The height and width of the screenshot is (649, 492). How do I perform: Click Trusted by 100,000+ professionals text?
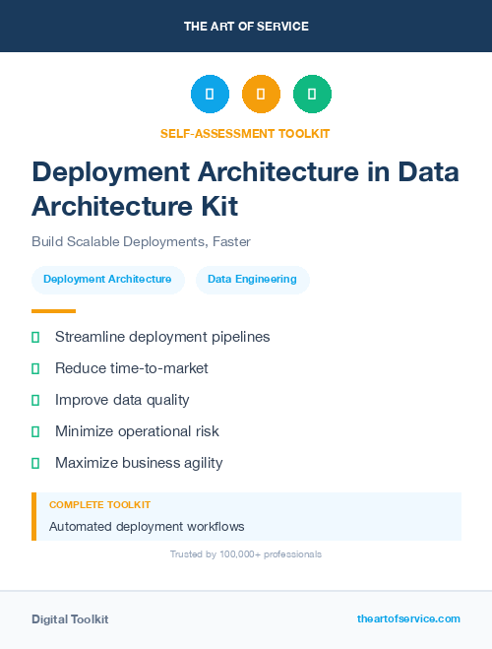tap(246, 554)
